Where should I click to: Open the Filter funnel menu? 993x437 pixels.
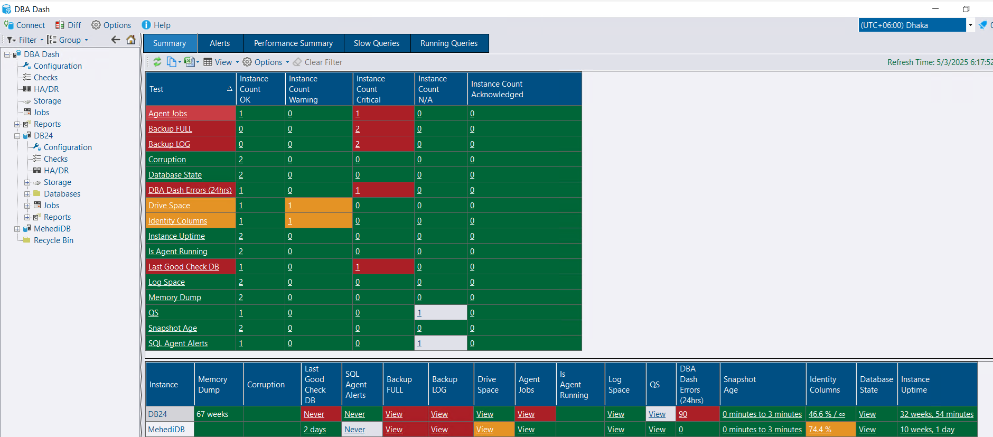[11, 40]
